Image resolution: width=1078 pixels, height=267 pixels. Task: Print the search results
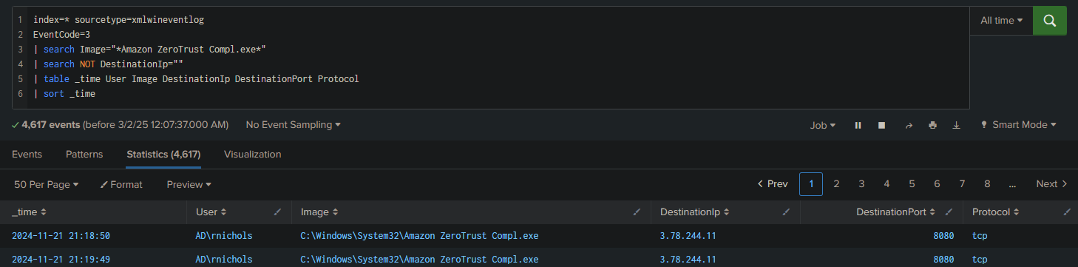point(932,126)
